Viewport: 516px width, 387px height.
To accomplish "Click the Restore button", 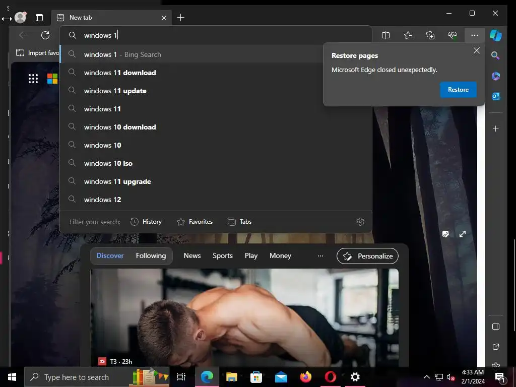I will [x=458, y=90].
